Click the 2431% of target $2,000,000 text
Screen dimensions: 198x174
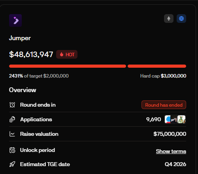(39, 76)
